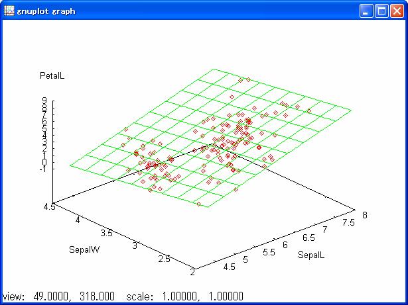Click the SepalL axis label
Viewport: 408px width, 305px height.
[310, 255]
